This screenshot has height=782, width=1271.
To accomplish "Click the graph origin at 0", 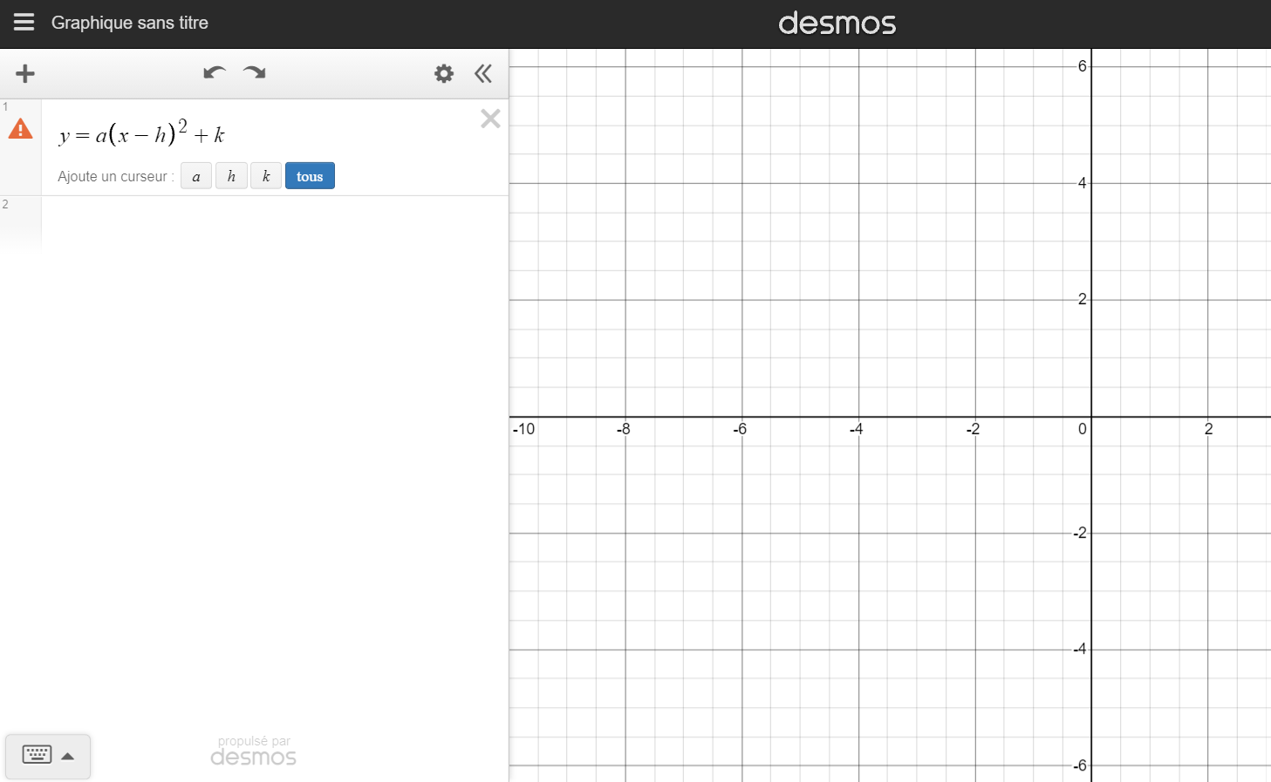I will tap(1091, 417).
